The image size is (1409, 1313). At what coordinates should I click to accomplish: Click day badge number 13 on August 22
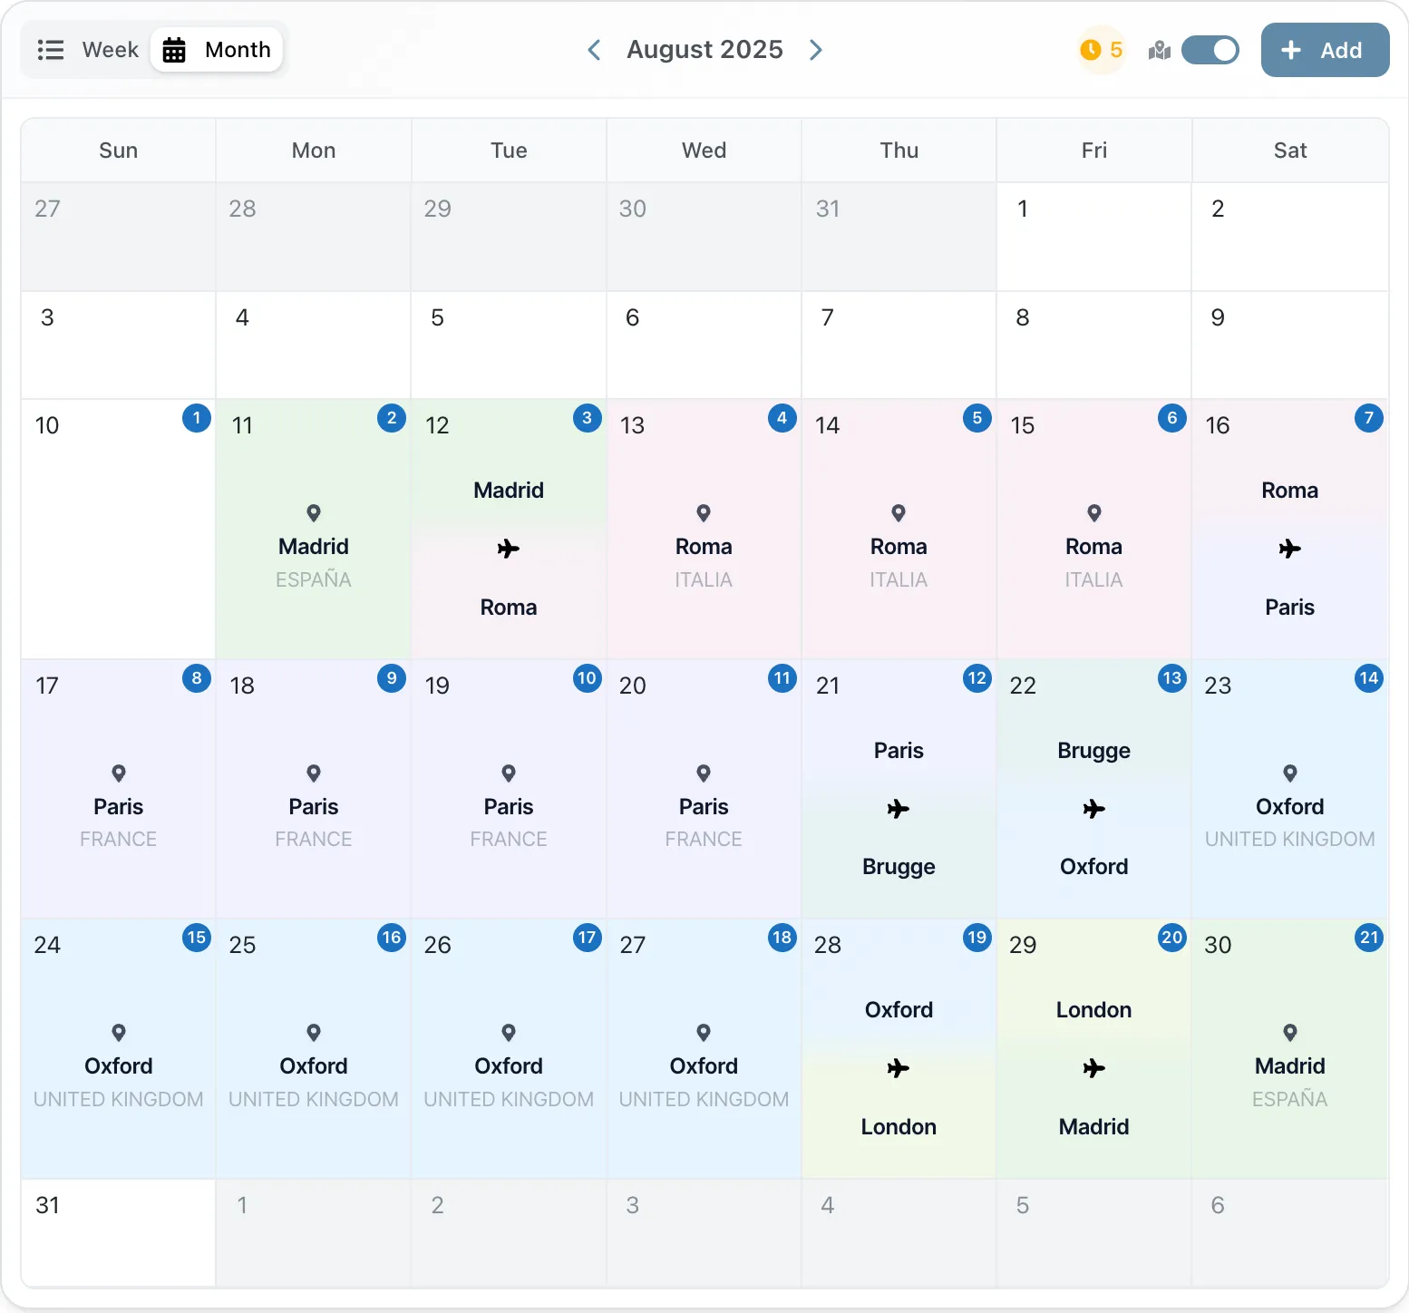[1171, 678]
